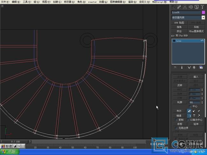This screenshot has width=207, height=155.
Task: Click the 轮廓 outline button
Action: click(x=180, y=102)
